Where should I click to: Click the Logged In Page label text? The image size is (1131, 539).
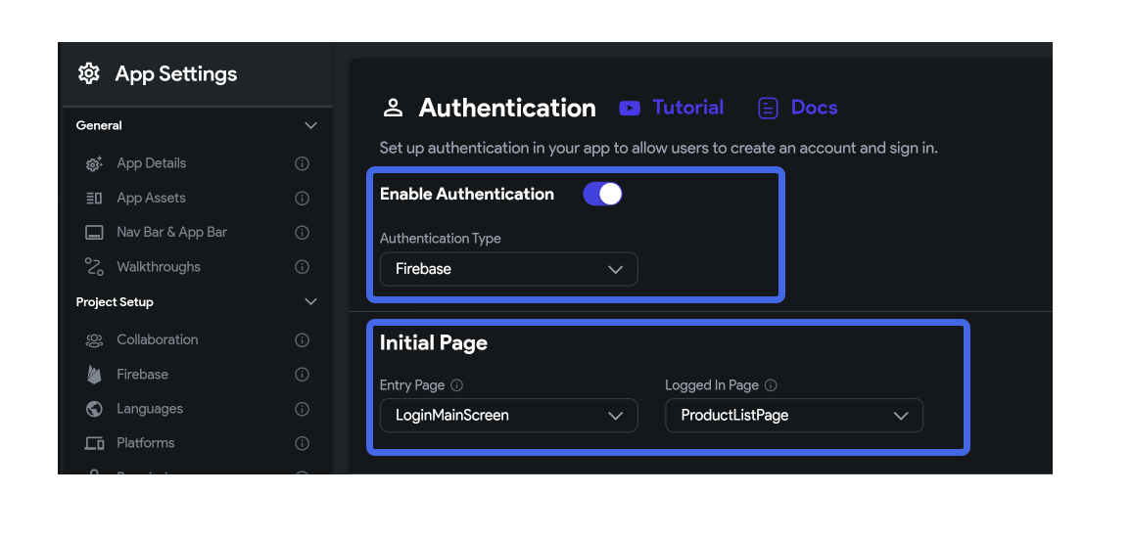712,385
